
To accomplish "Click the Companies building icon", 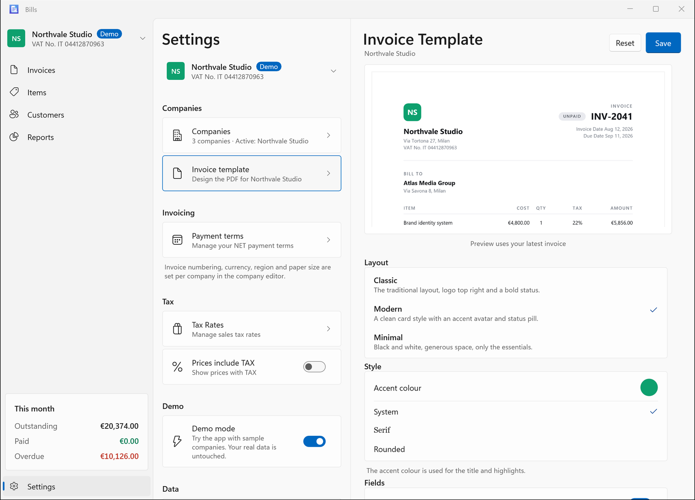I will coord(177,135).
